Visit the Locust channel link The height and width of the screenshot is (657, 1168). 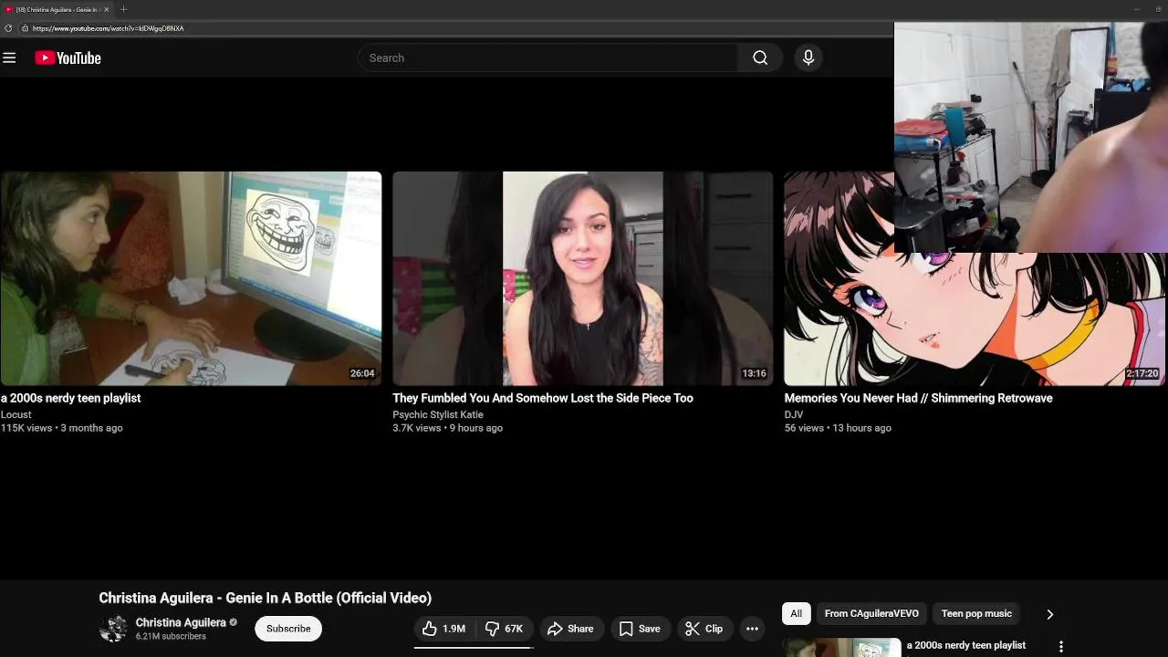click(16, 414)
